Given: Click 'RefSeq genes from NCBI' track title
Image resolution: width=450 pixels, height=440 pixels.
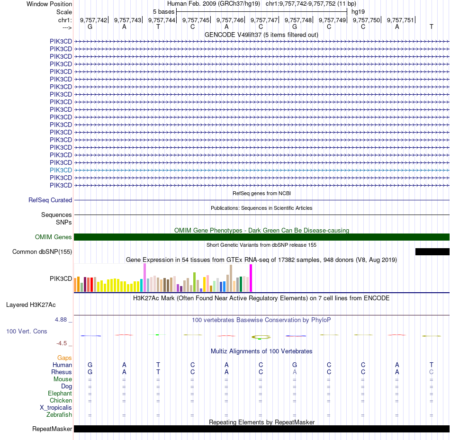Looking at the screenshot, I should [261, 193].
